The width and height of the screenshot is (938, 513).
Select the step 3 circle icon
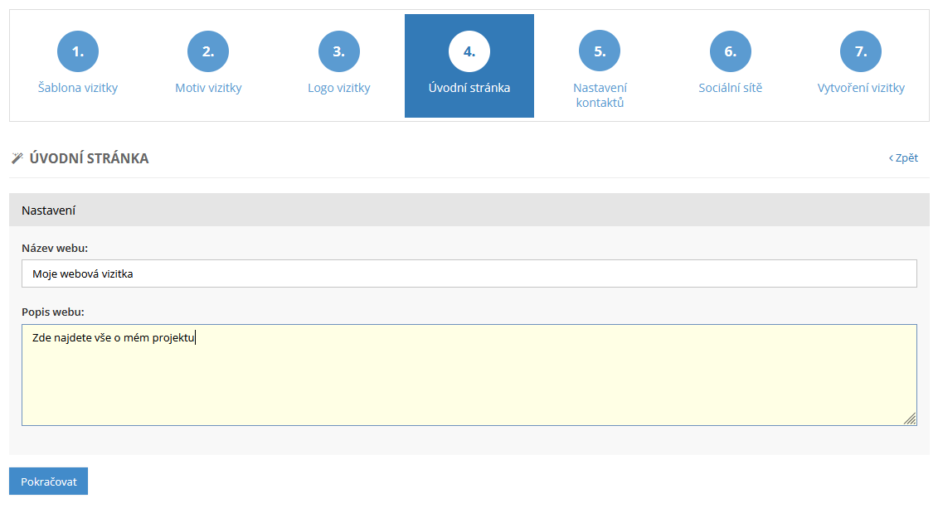click(338, 51)
